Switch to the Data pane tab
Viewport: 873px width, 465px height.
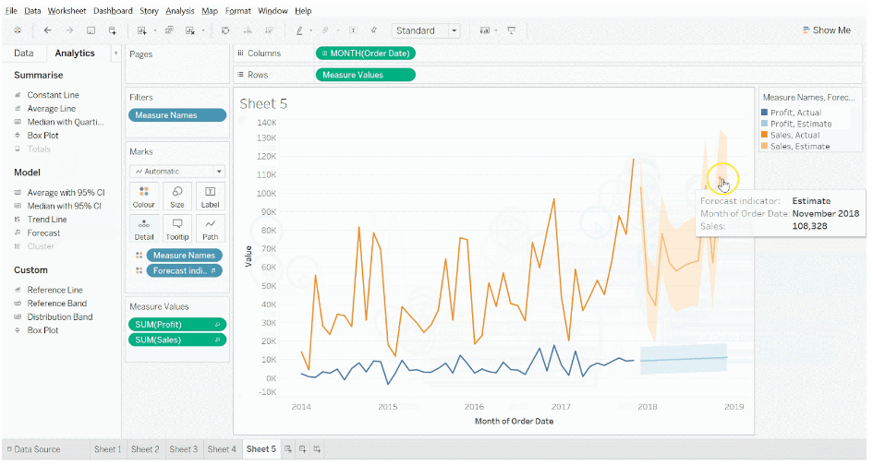point(24,54)
